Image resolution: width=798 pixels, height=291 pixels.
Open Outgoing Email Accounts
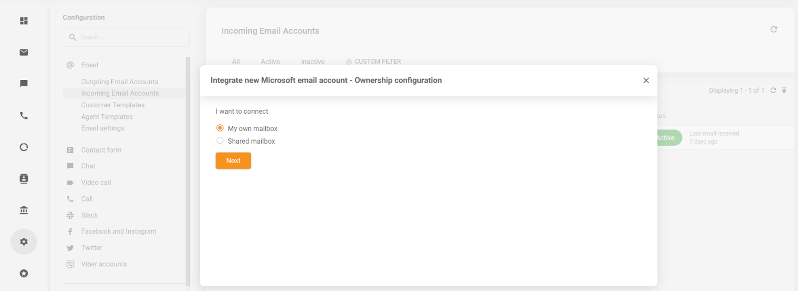(x=120, y=82)
